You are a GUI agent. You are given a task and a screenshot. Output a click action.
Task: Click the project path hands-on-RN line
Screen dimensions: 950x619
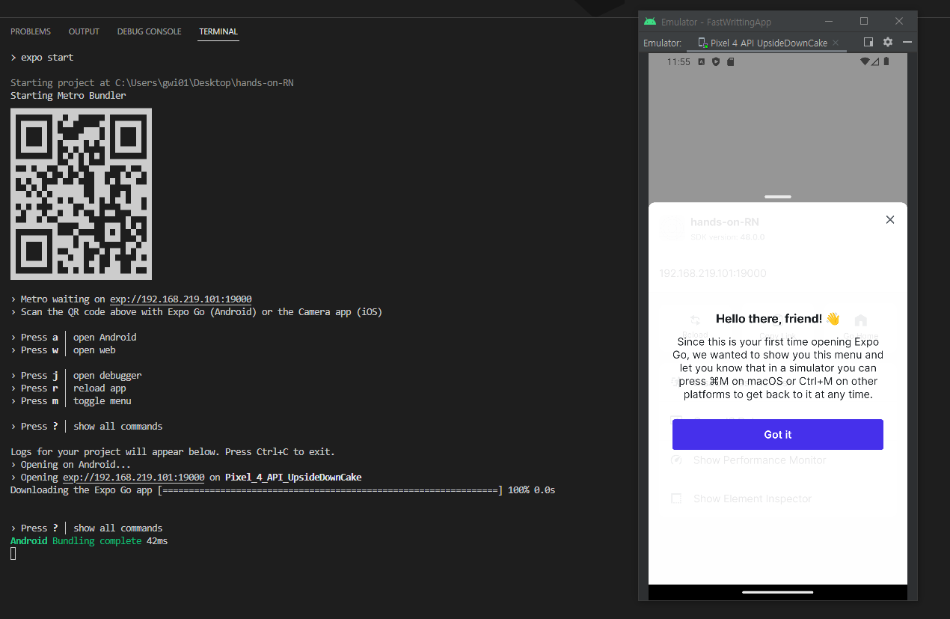152,82
